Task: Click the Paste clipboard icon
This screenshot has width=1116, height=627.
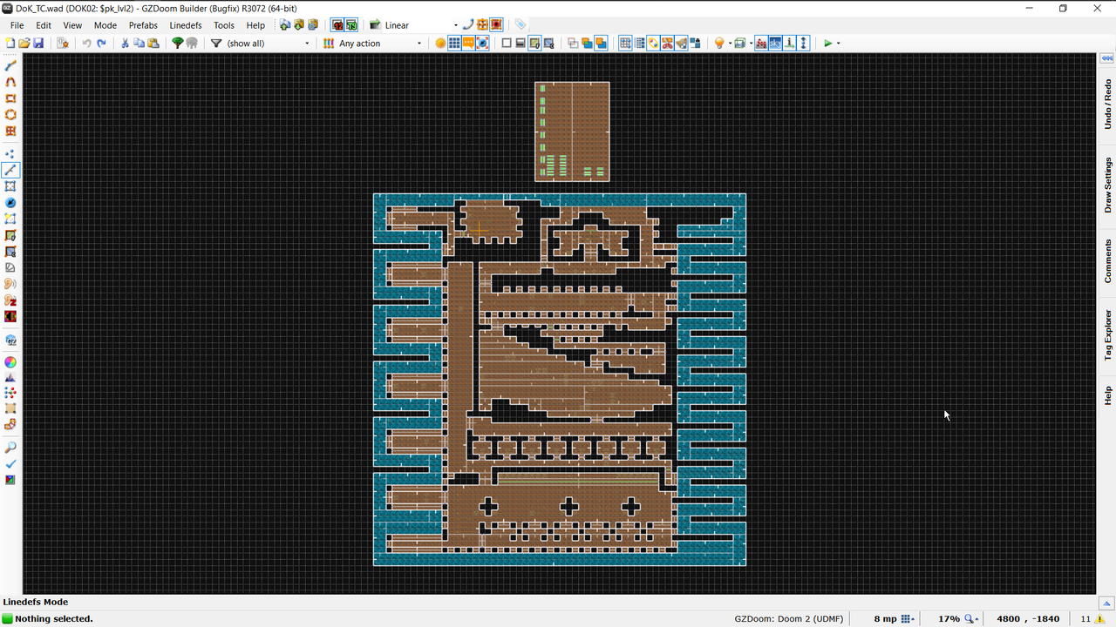Action: pos(153,43)
